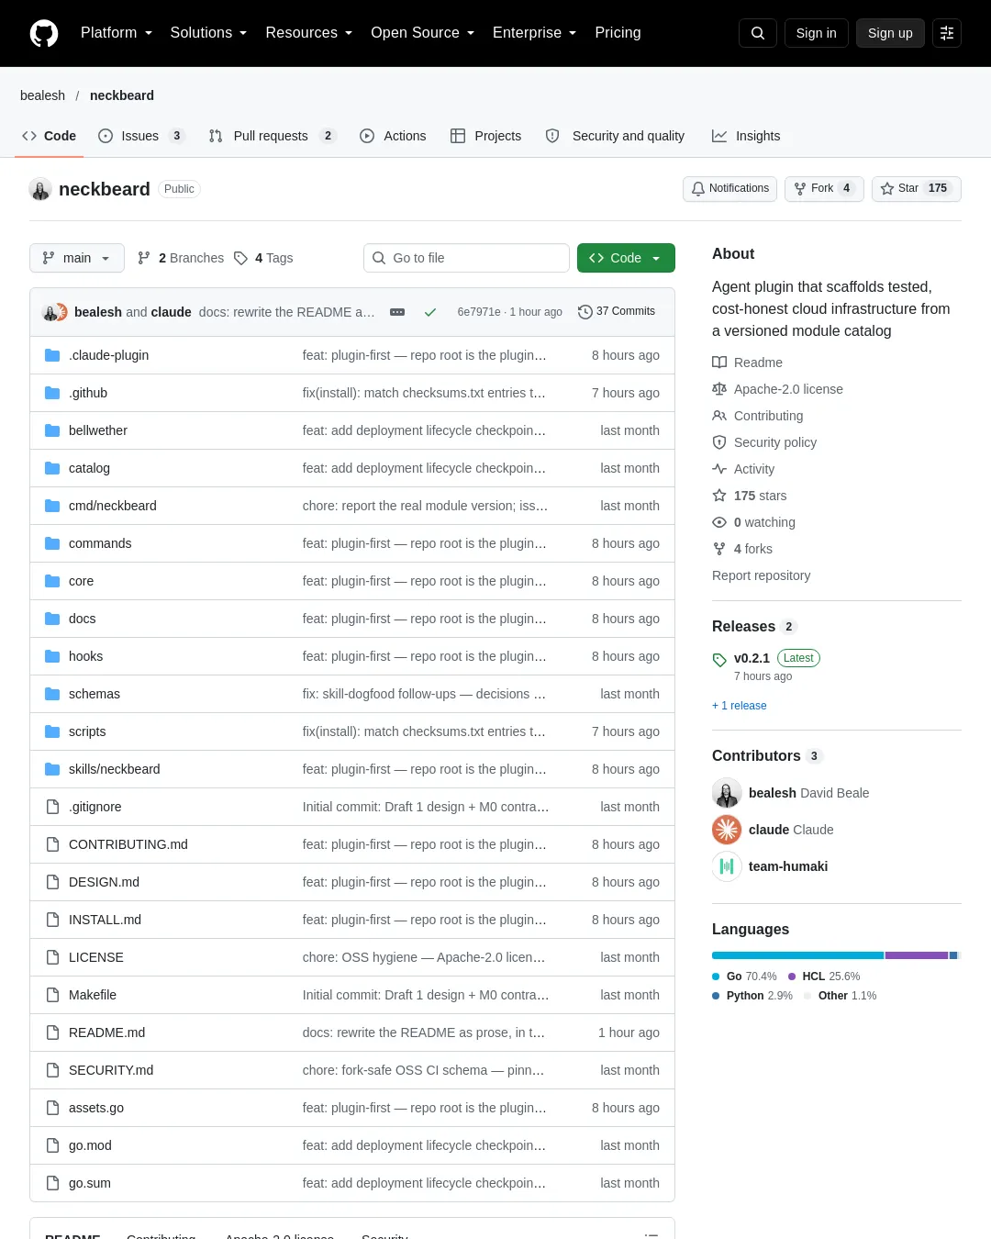This screenshot has width=991, height=1239.
Task: Click the .claude-plugin folder icon
Action: coord(52,355)
